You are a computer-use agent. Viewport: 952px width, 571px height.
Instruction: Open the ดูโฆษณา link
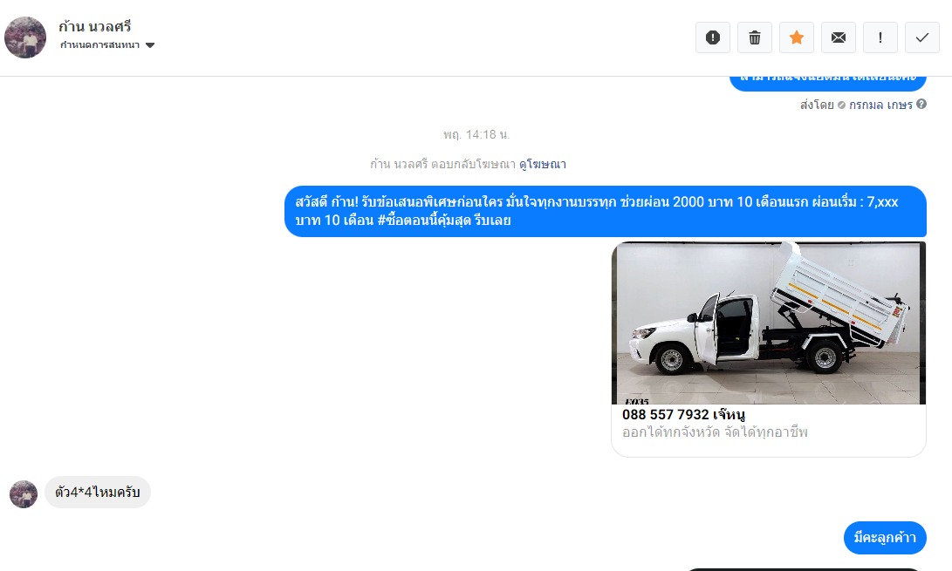(x=543, y=164)
